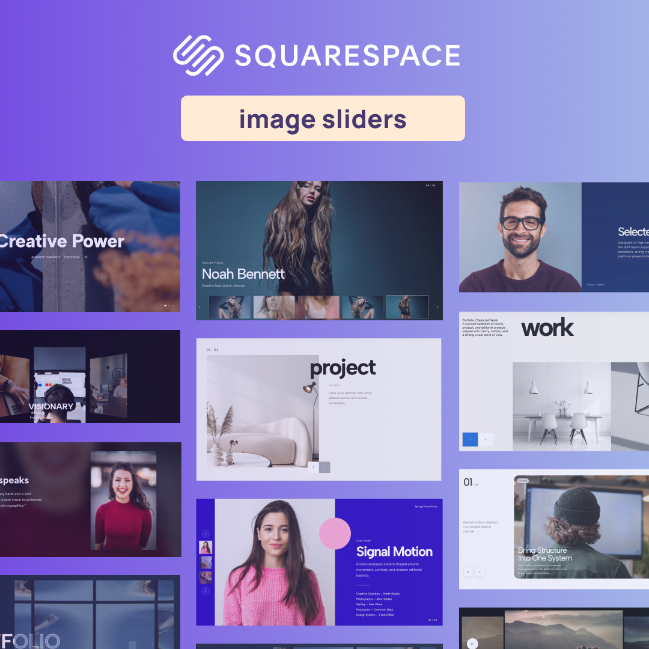The height and width of the screenshot is (649, 649).
Task: Click the 'Signal Motion' title
Action: [394, 552]
